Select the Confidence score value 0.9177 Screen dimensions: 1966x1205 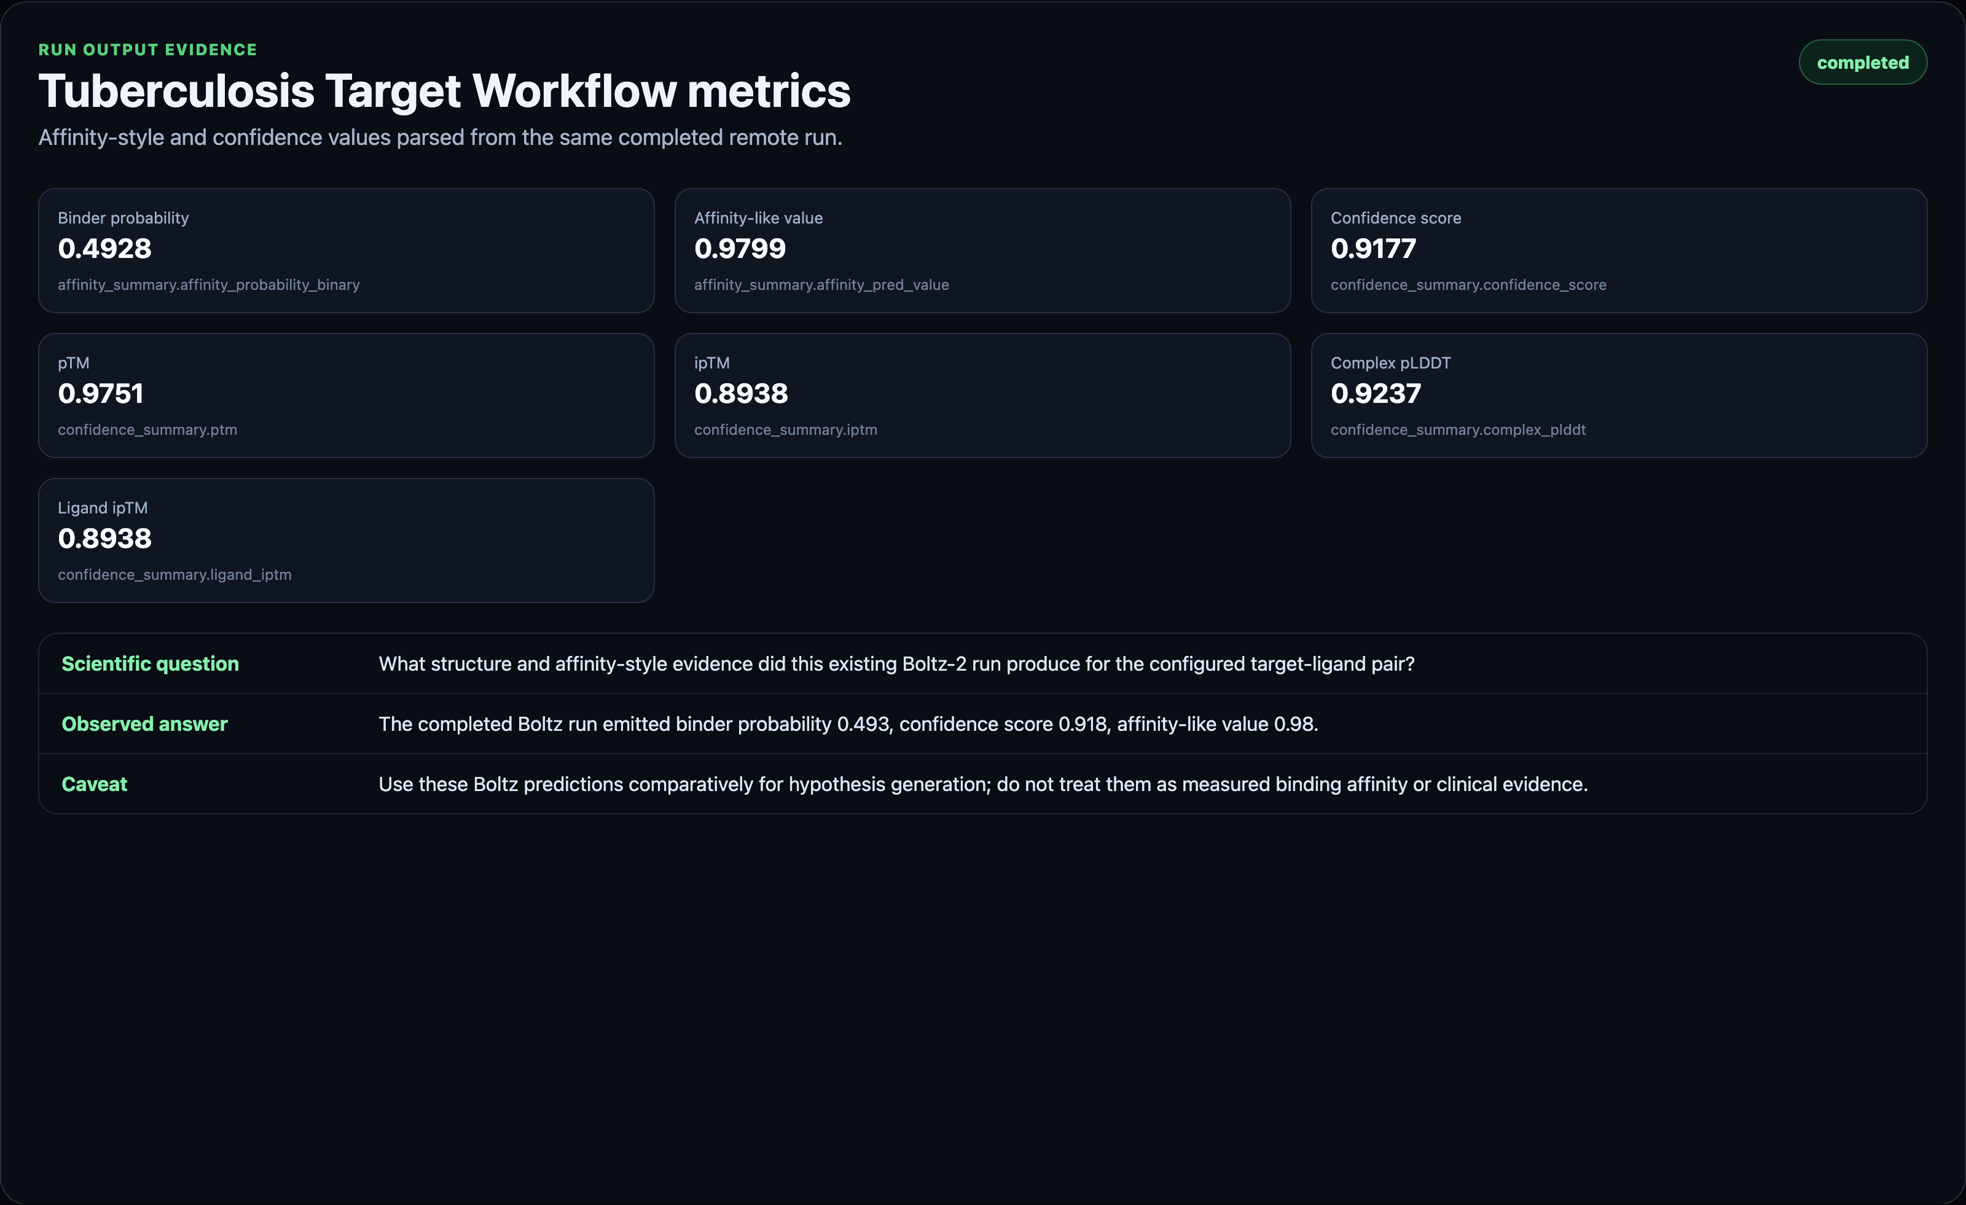point(1373,249)
